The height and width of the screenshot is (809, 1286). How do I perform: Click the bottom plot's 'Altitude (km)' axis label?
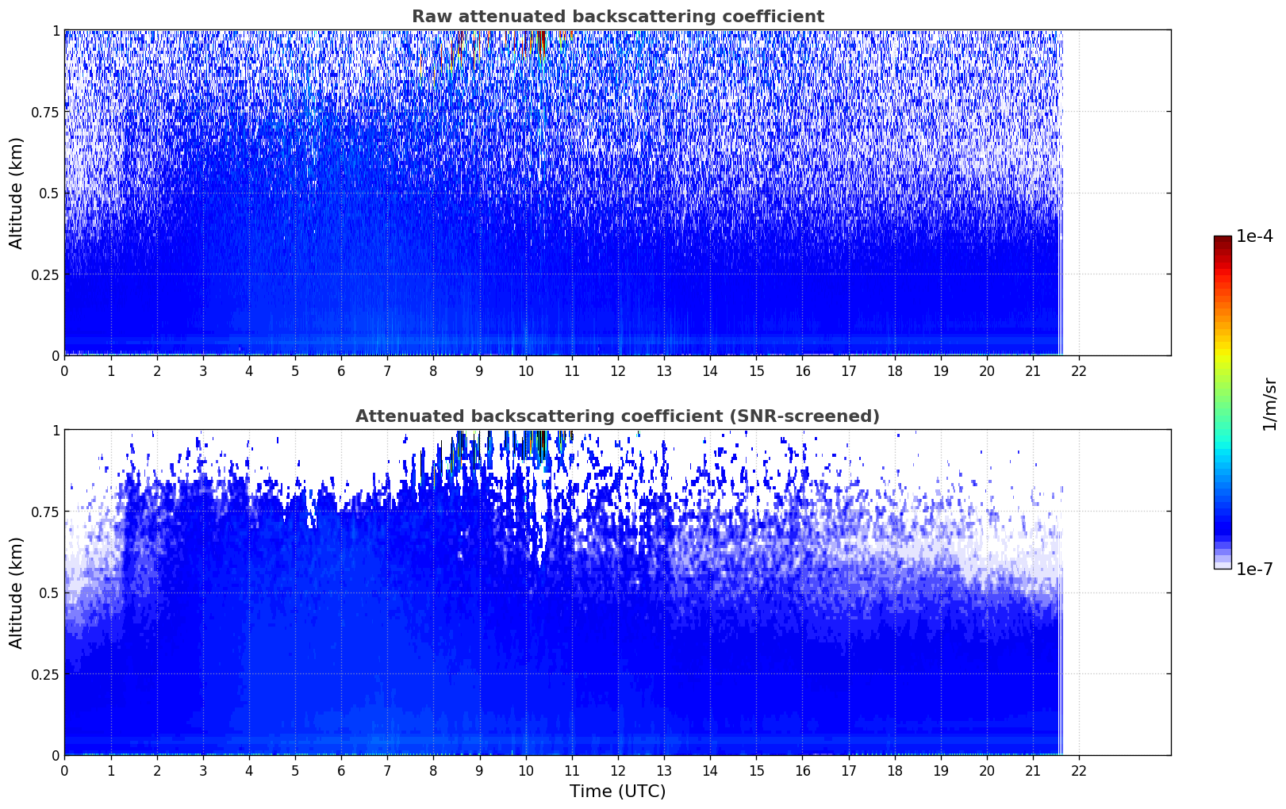tap(17, 592)
